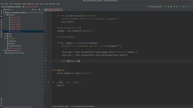Image resolution: width=193 pixels, height=108 pixels.
Task: Click locate current file icon in Project panel
Action: coord(33,10)
